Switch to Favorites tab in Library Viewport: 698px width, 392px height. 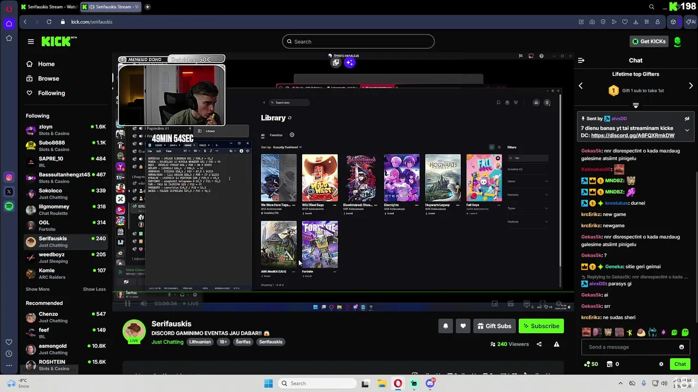[x=276, y=135]
